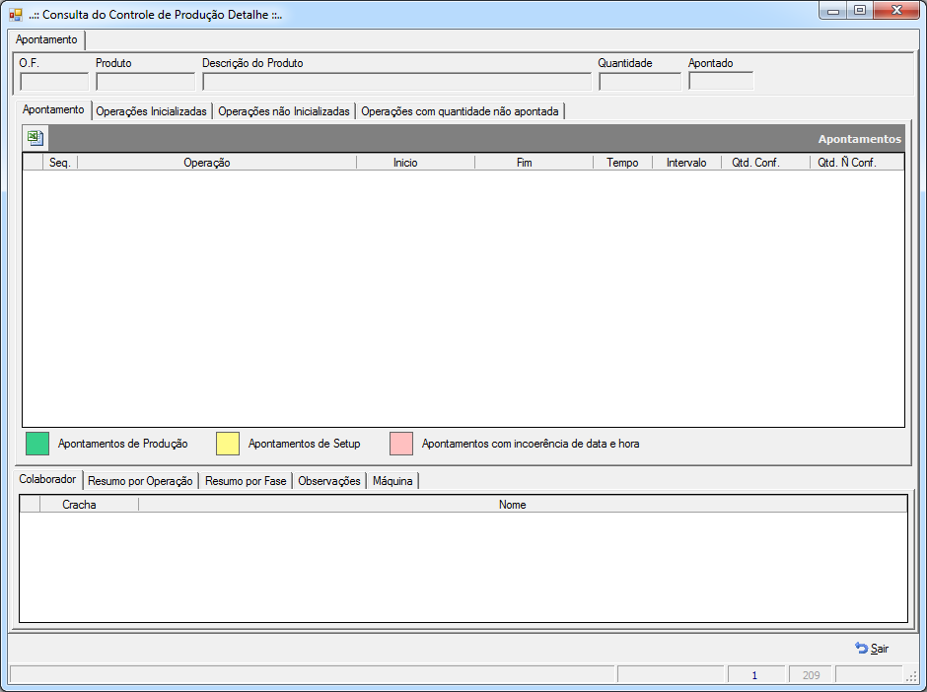Click the status bar value 209
Image resolution: width=927 pixels, height=692 pixels.
(811, 675)
